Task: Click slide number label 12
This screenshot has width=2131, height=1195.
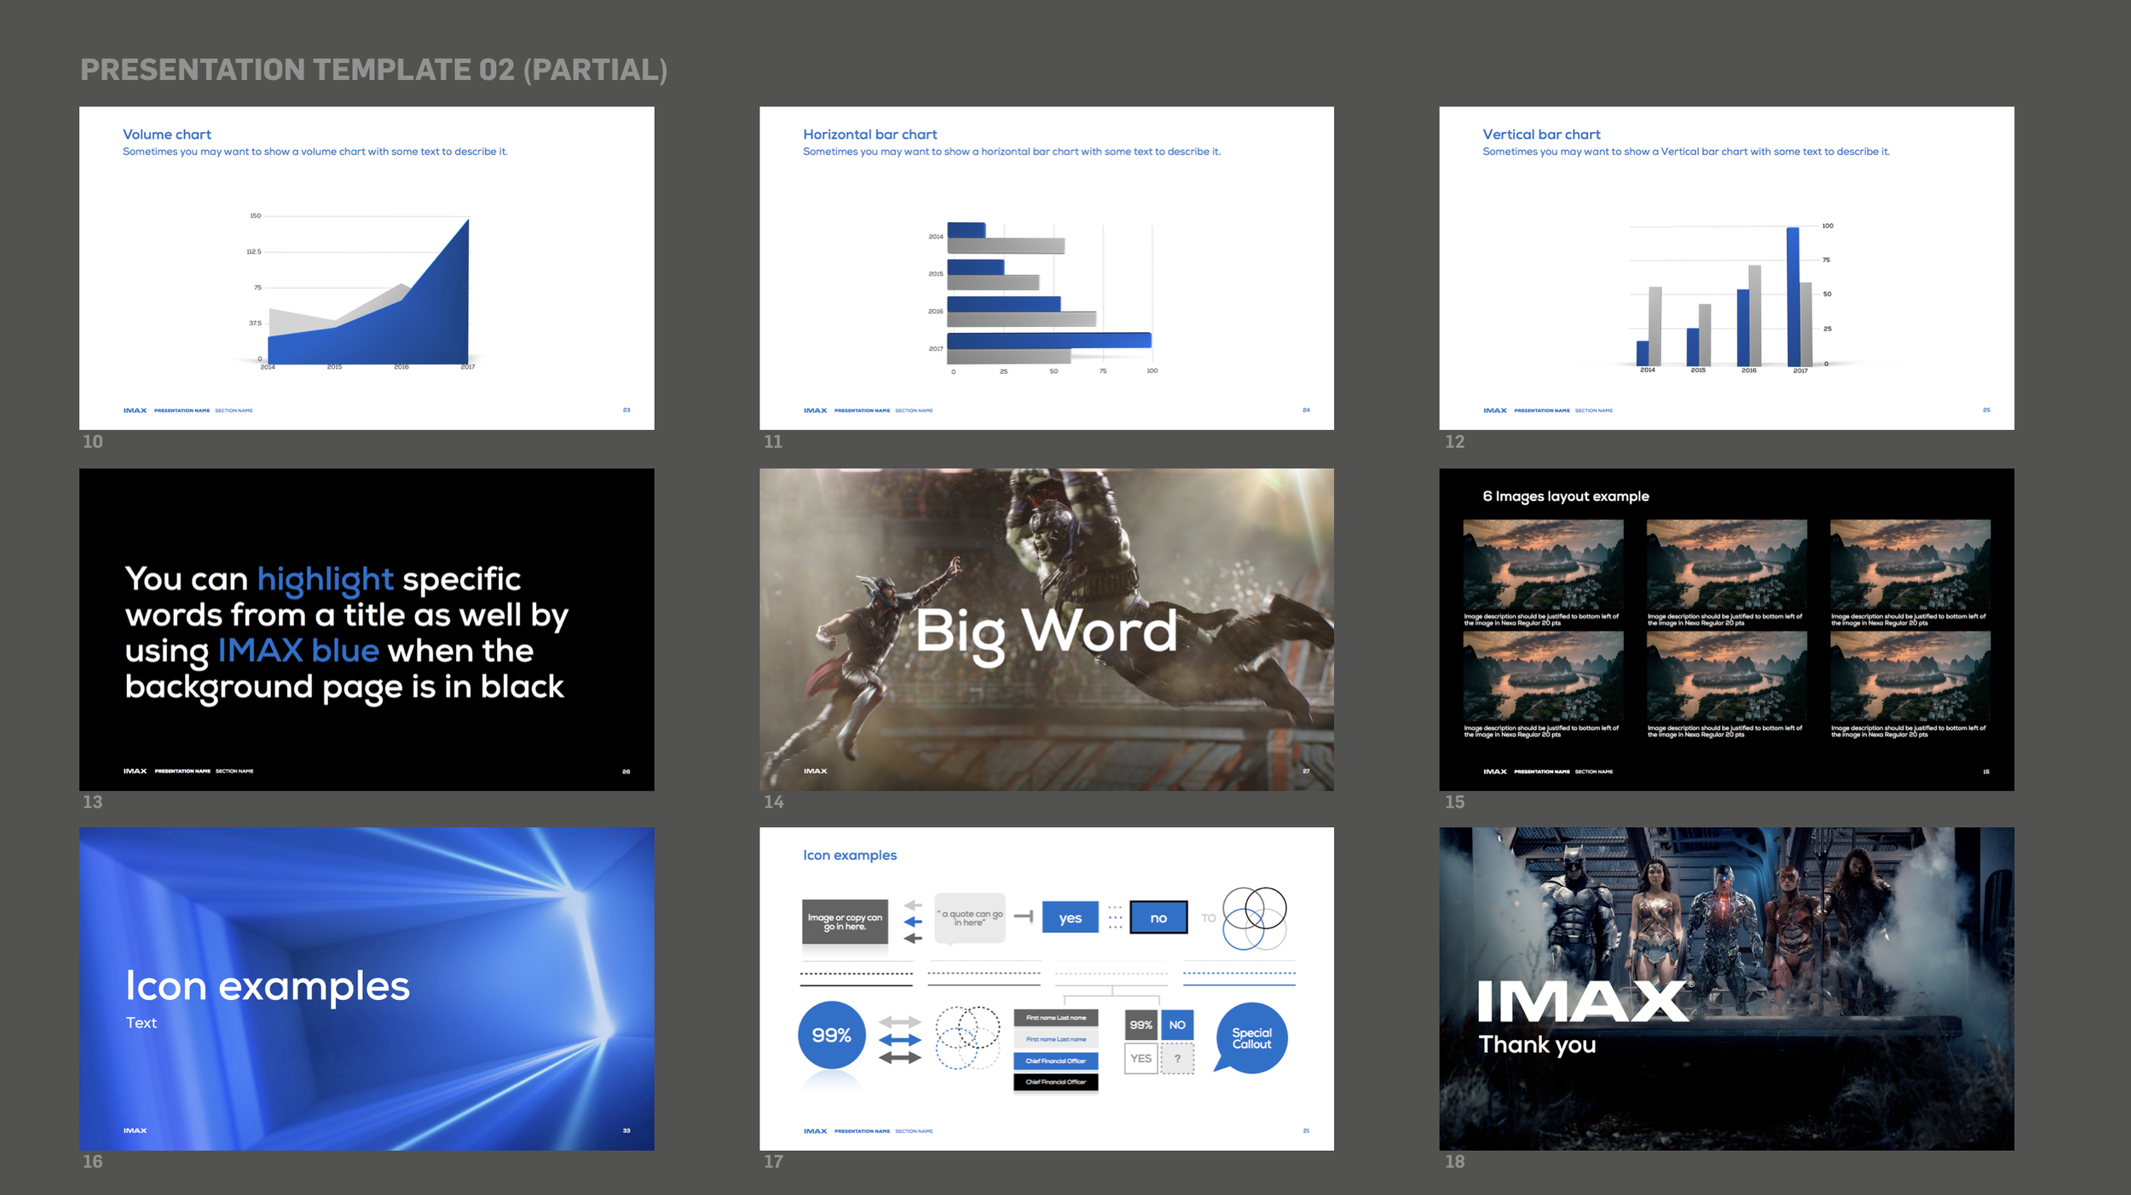Action: [1454, 441]
